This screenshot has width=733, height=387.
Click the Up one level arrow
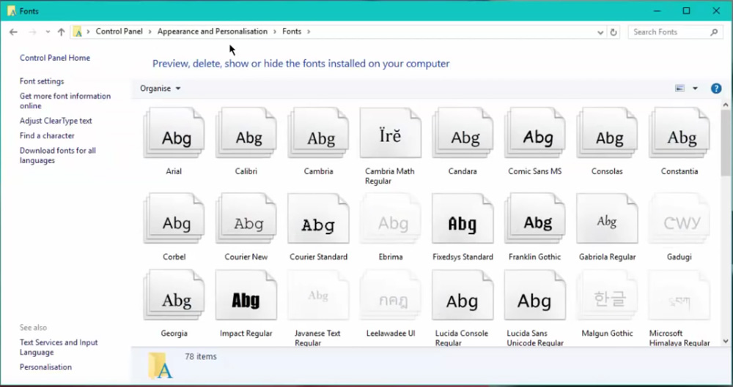tap(62, 31)
